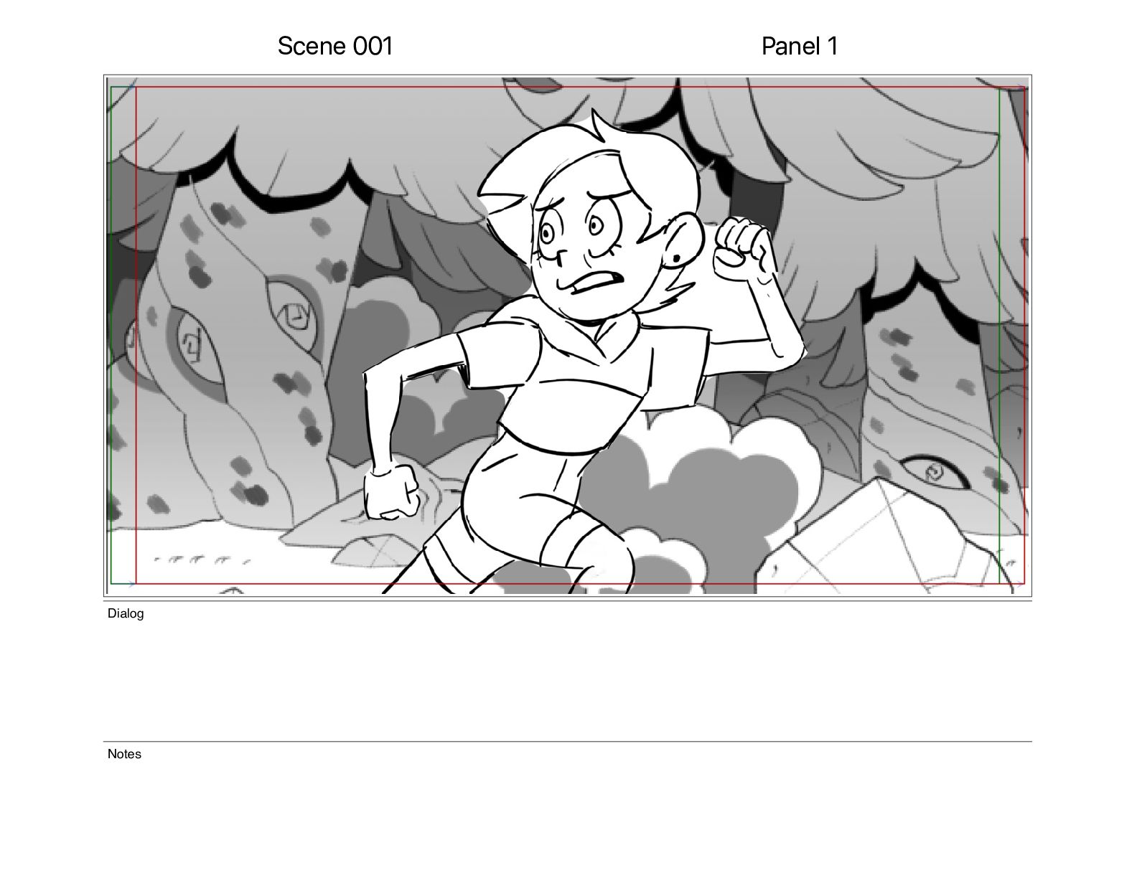The image size is (1137, 878).
Task: Click the 'Dialog' field label
Action: [126, 613]
